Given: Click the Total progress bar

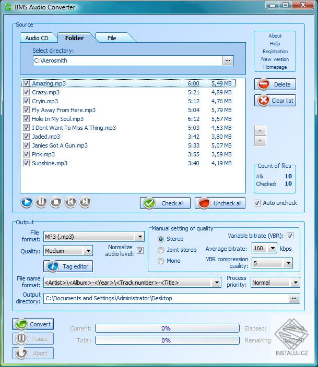Looking at the screenshot, I should pyautogui.click(x=167, y=340).
